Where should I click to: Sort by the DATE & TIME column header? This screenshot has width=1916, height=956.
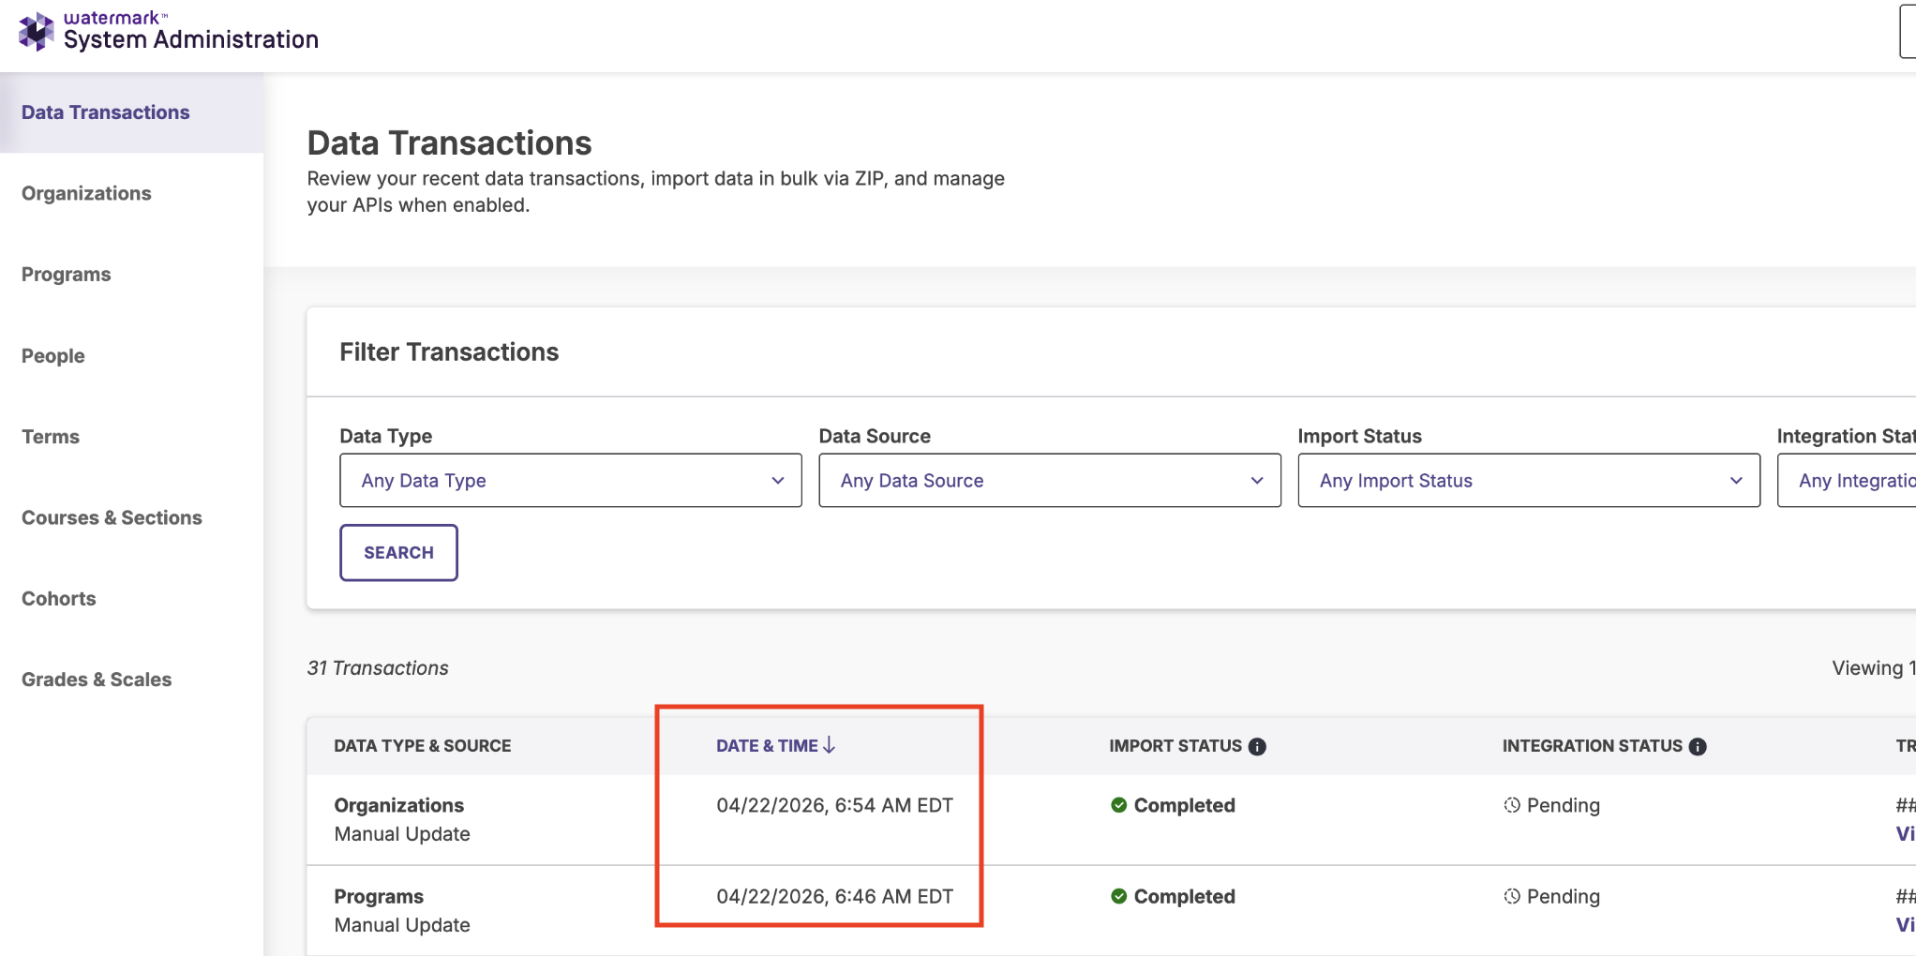(767, 746)
